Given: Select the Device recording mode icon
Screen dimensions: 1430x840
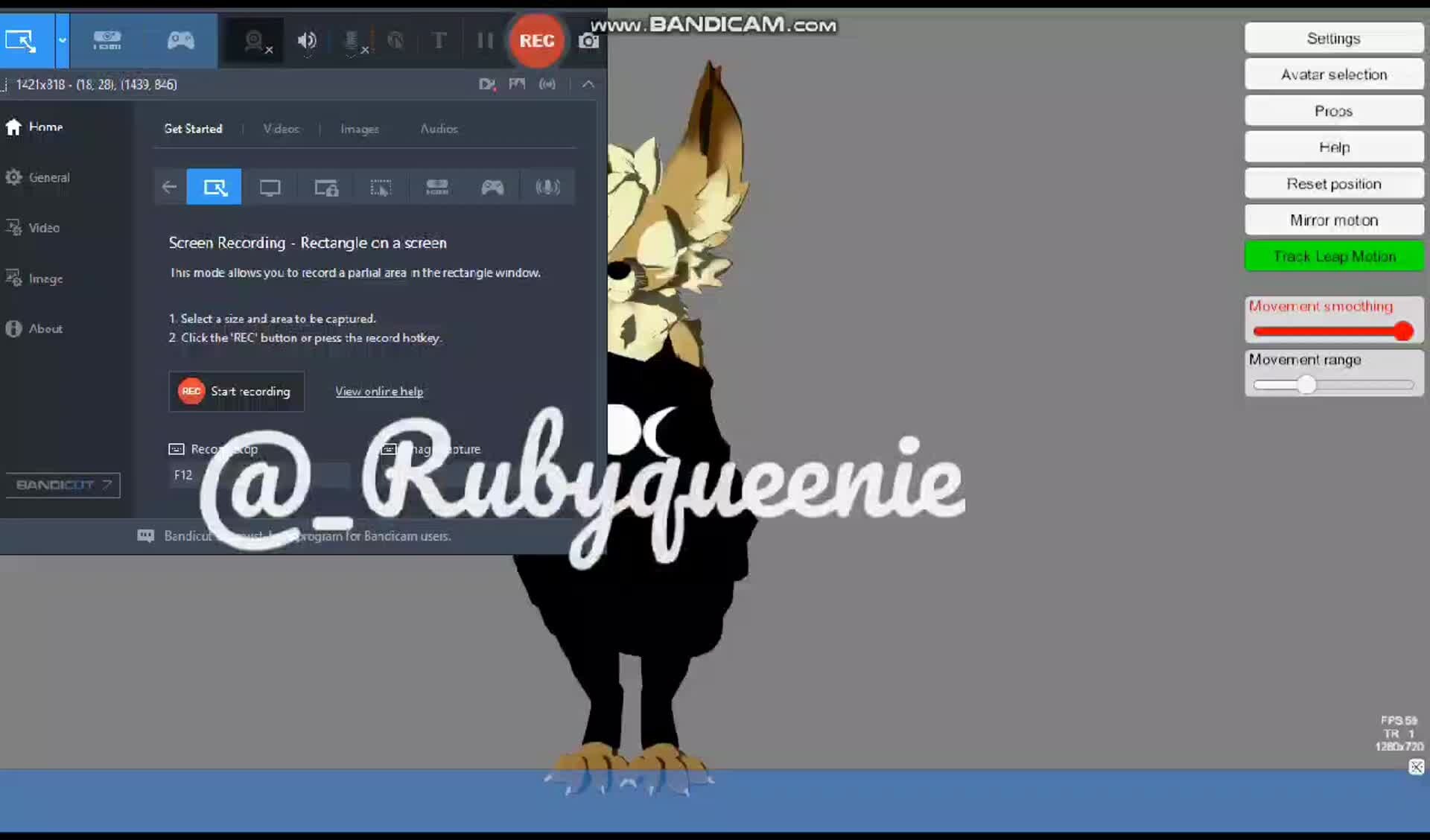Looking at the screenshot, I should [437, 187].
